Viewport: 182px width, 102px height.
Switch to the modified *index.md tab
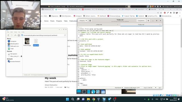141,25
